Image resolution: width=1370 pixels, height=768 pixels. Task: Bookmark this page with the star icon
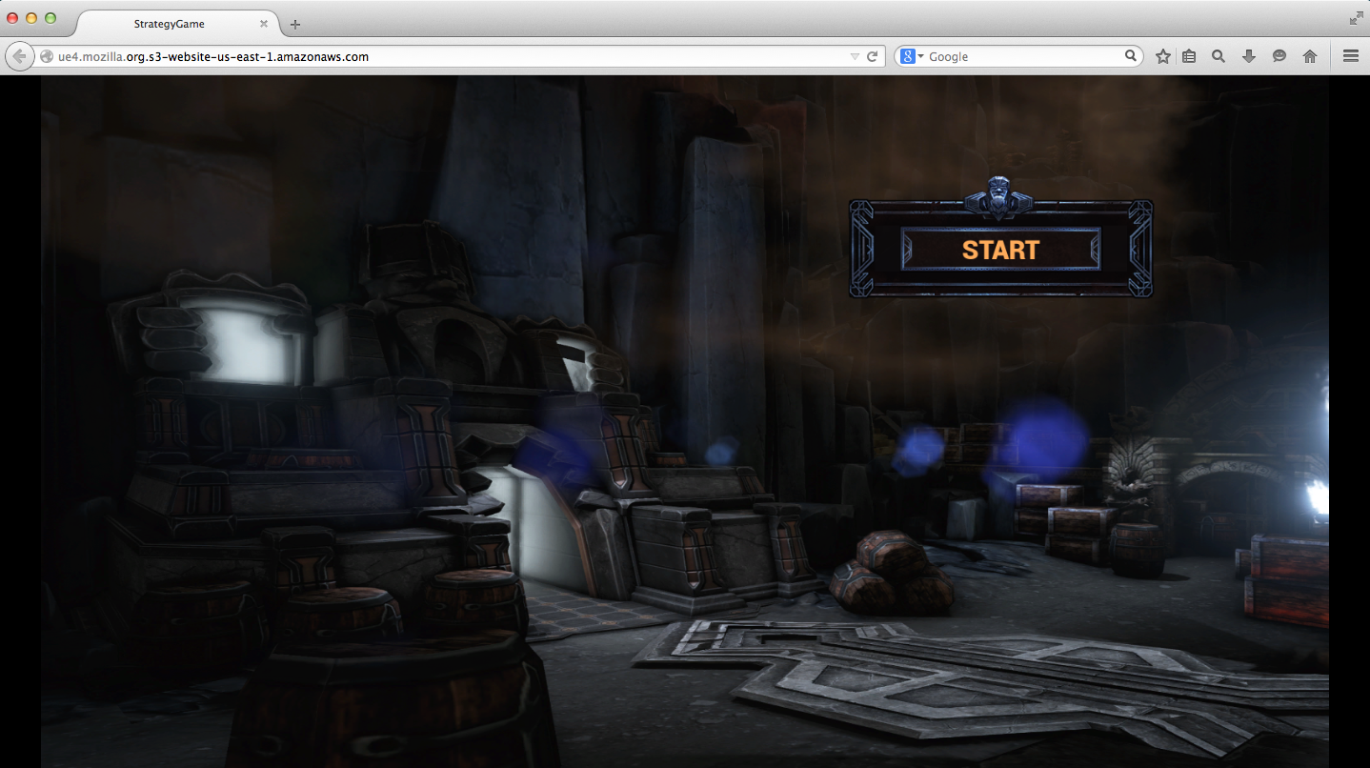1163,56
